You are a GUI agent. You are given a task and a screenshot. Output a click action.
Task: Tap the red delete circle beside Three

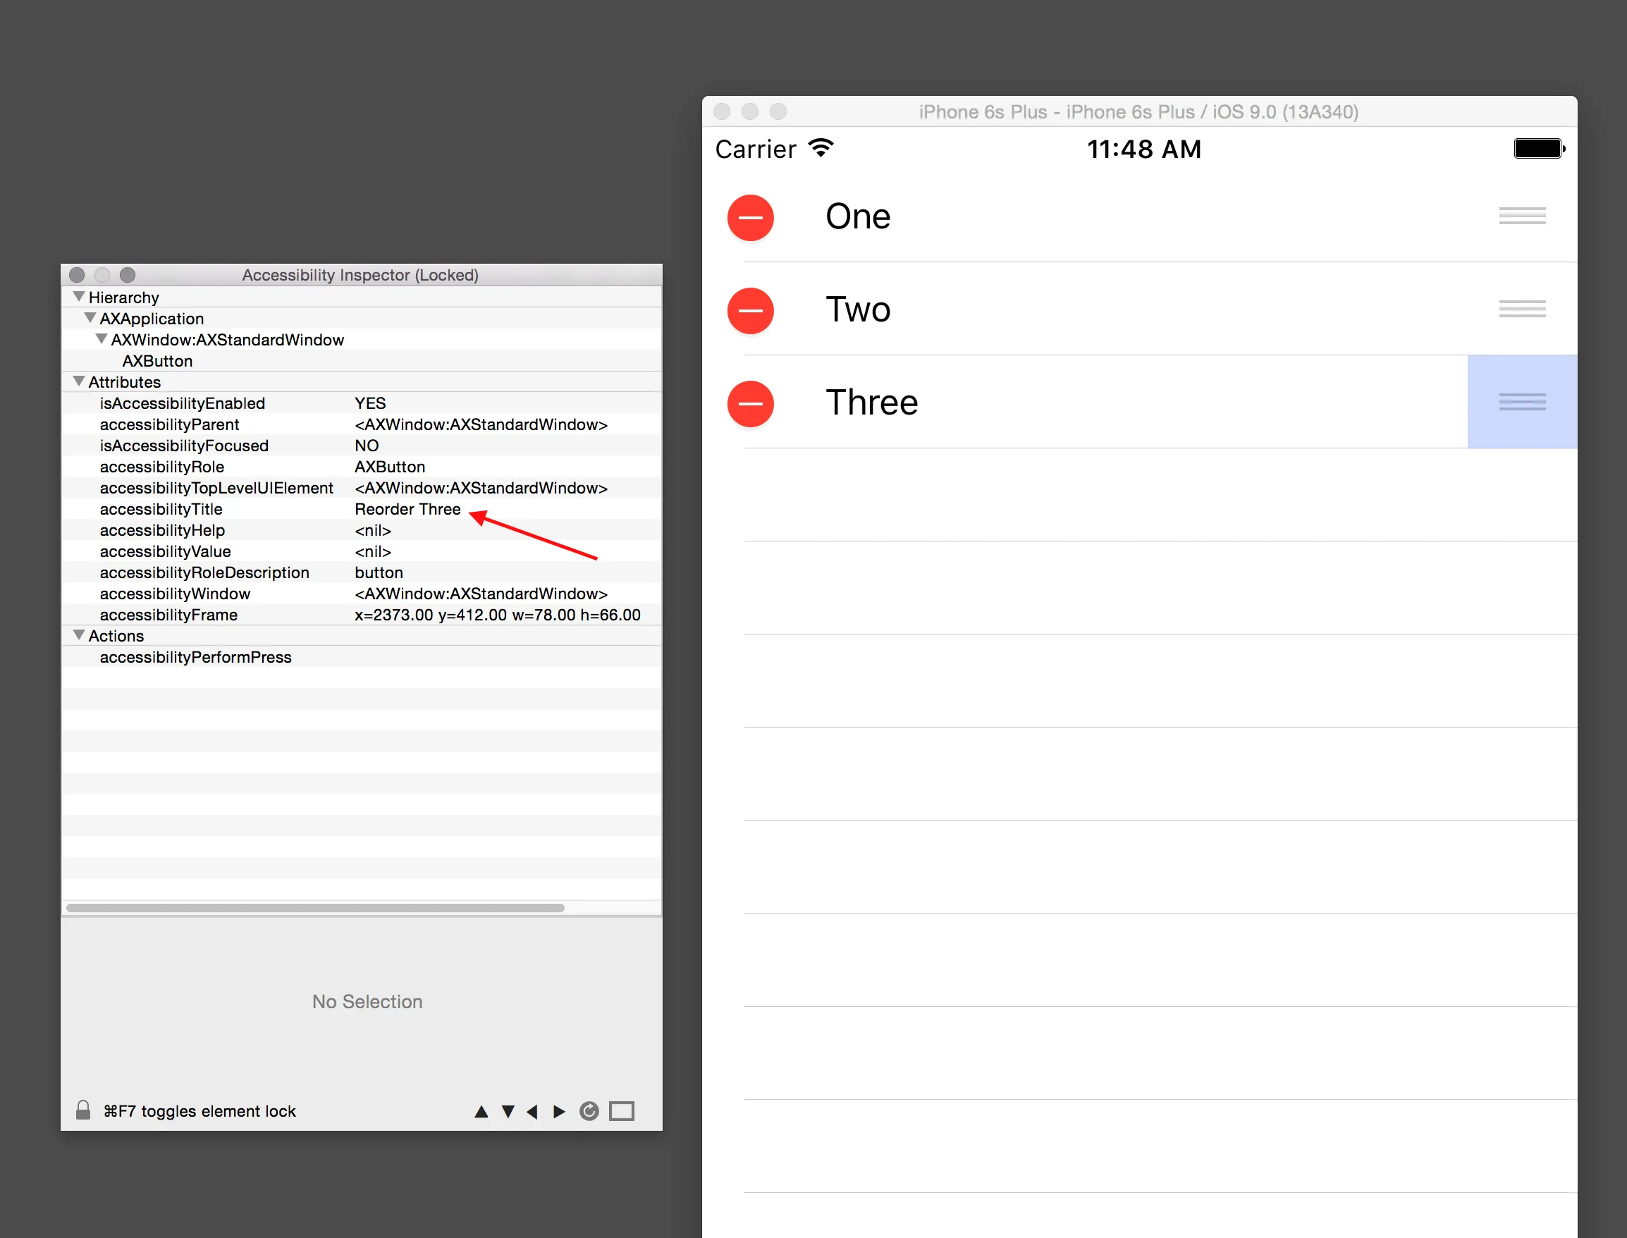coord(750,403)
